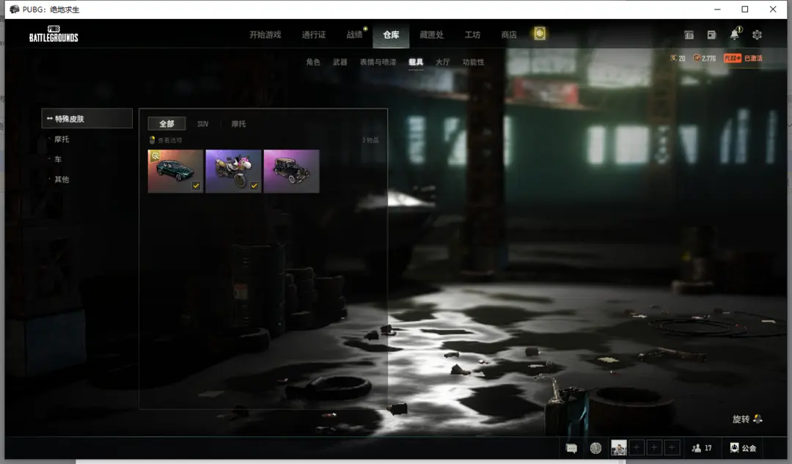The width and height of the screenshot is (792, 464).
Task: Click the 3 物品 item count text
Action: tap(370, 140)
